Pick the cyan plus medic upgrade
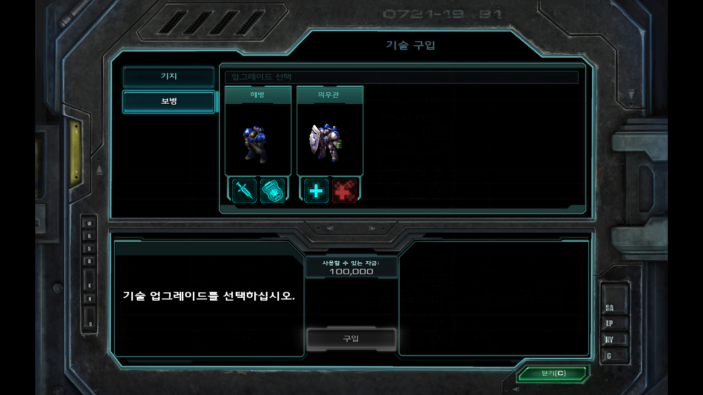Screen dimensions: 703x395 (x=316, y=190)
